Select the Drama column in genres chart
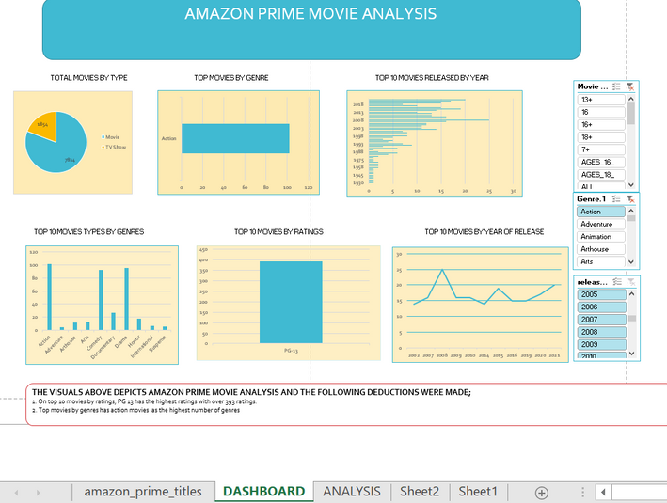 pos(126,299)
